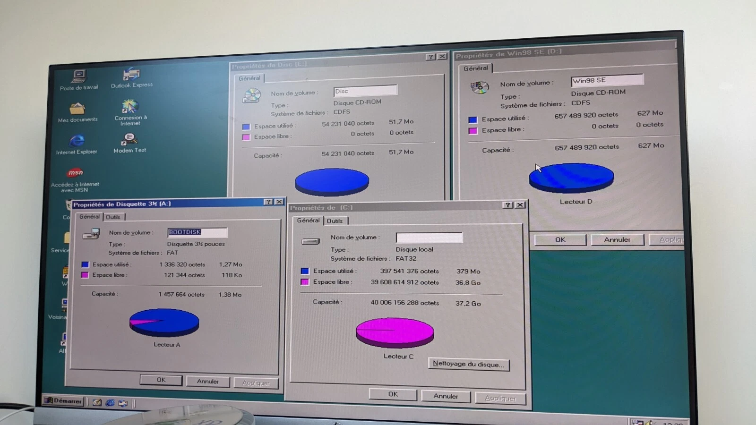Click Annuler in Disquette A: properties

(x=207, y=381)
